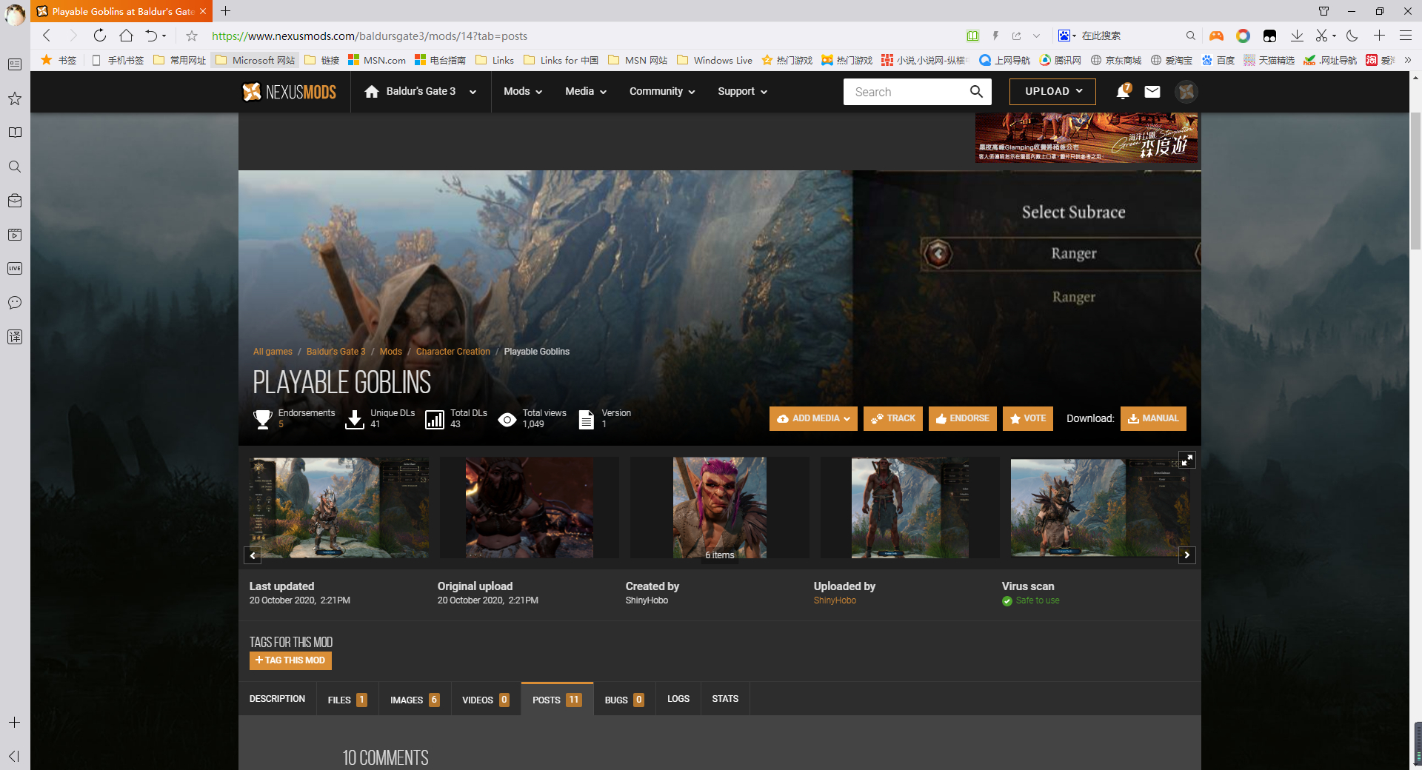Screen dimensions: 1422x770
Task: Click the VOTE button
Action: [1028, 418]
